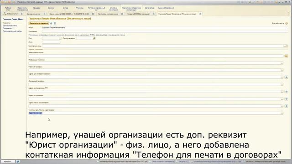Image resolution: width=292 pixels, height=164 pixels.
Task: Open the Пол field selection button
Action: coord(60,38)
